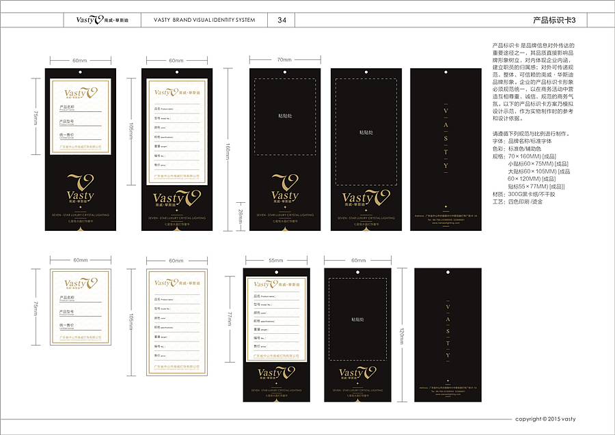Select the page title "产品标识卡3"
Viewport: 615px width, 435px height.
[553, 20]
